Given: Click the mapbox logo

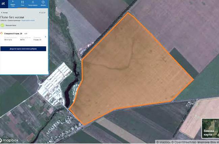Looking at the screenshot, I should [x=9, y=140].
